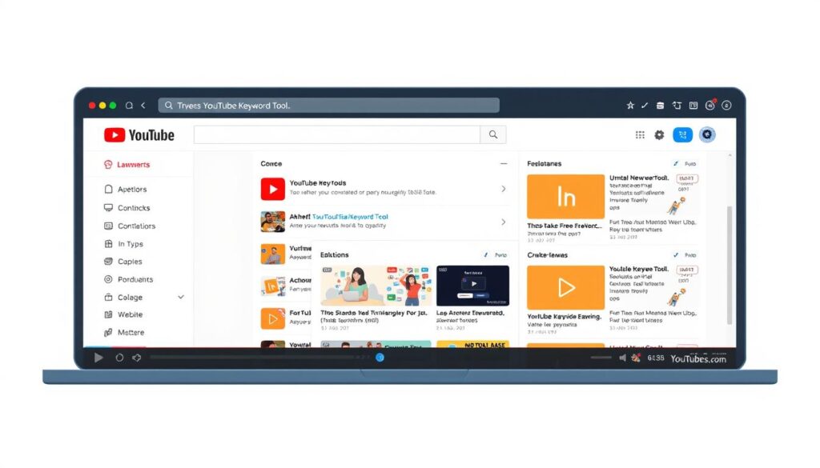Screen dimensions: 820x468
Task: Open settings gear icon in YouTube header
Action: click(660, 134)
